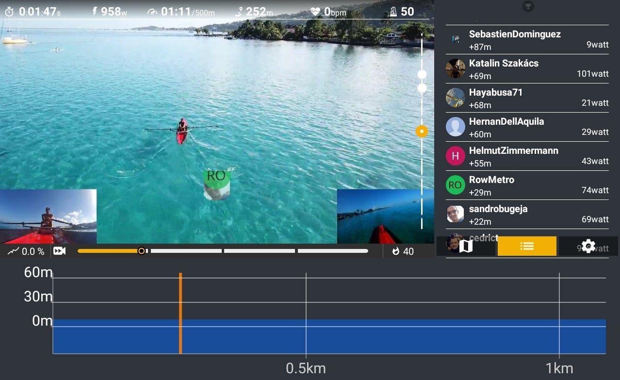Click the orange position marker on elevation chart
The image size is (620, 380).
(180, 313)
